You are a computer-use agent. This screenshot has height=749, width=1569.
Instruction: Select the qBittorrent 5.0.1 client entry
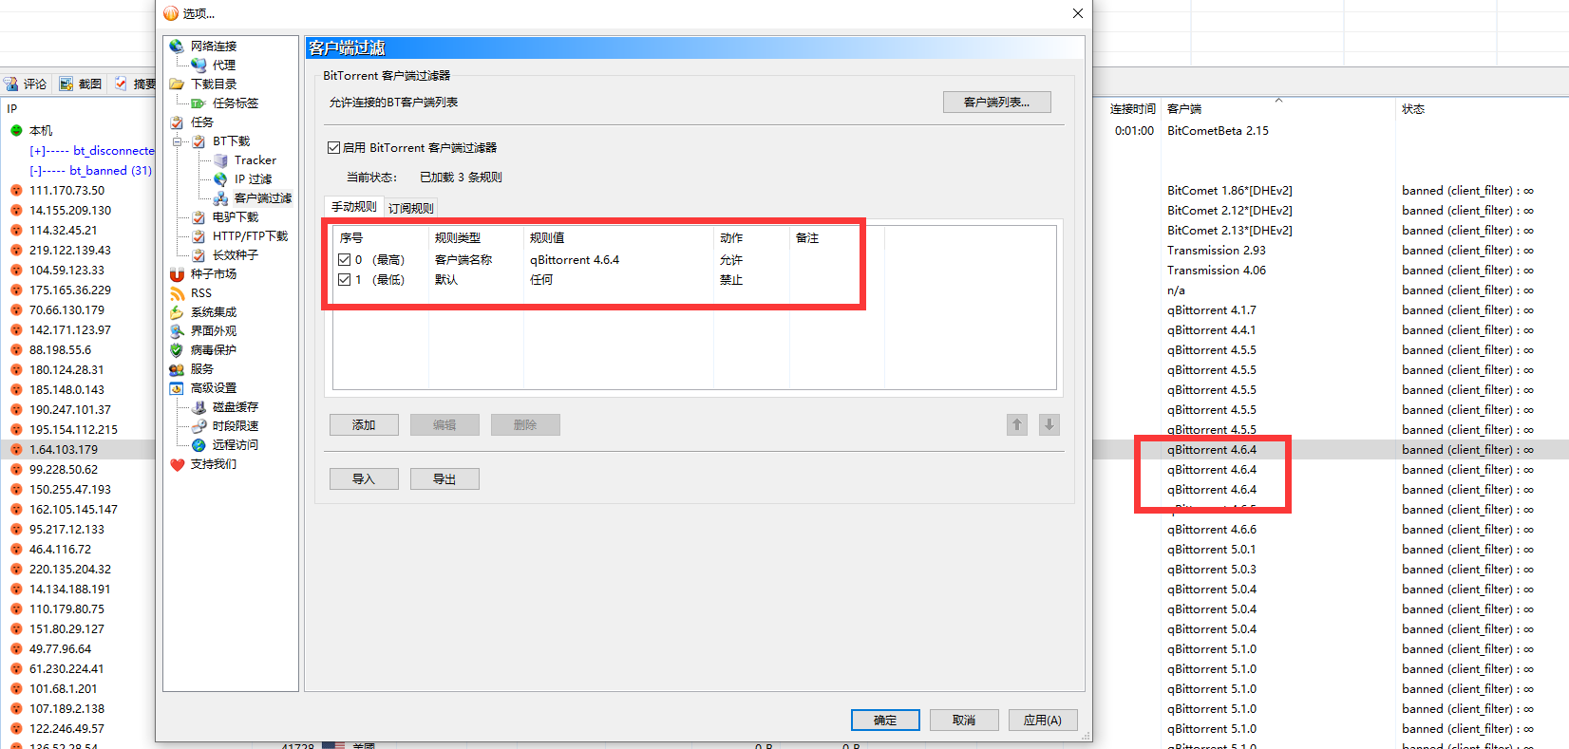(x=1212, y=549)
